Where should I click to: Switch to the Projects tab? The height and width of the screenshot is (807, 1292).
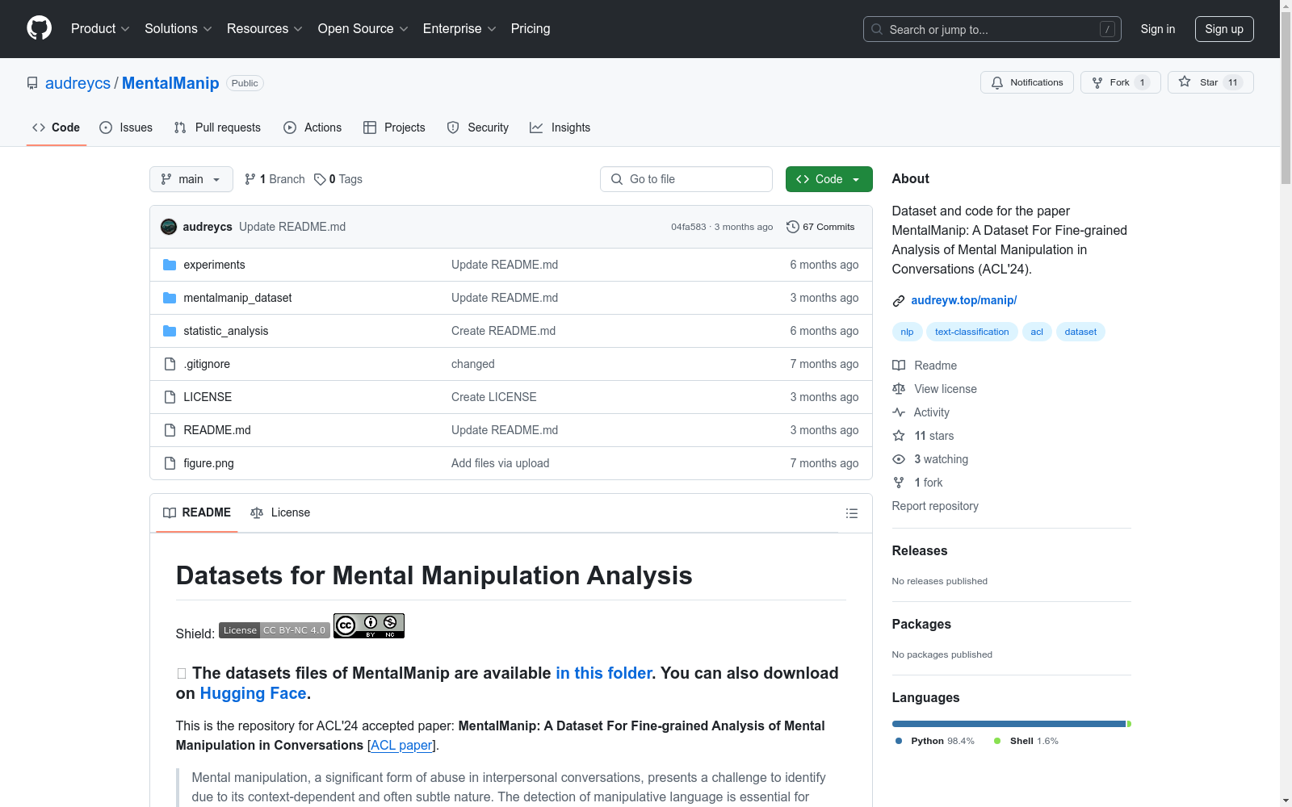[x=394, y=128]
